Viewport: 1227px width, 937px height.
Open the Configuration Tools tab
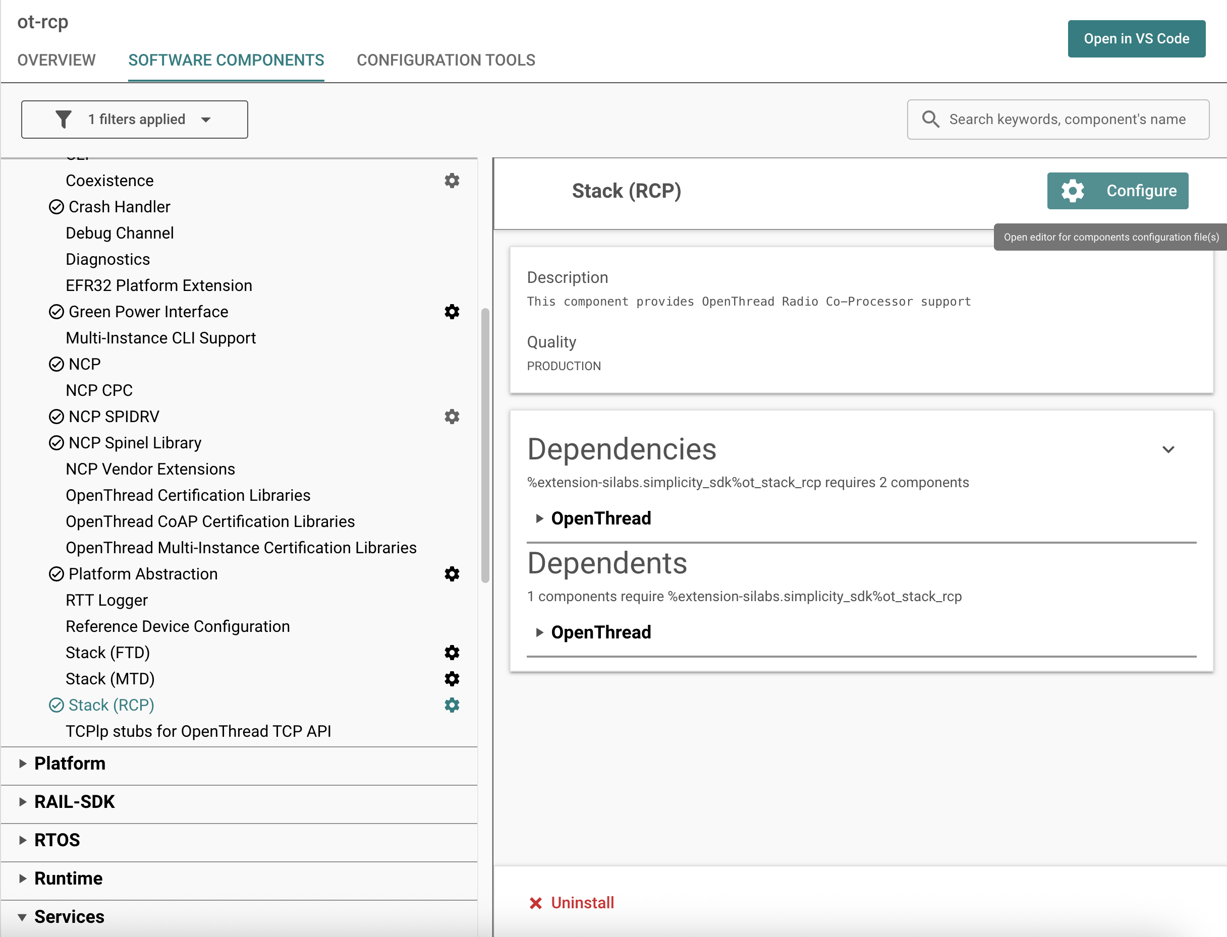(446, 60)
